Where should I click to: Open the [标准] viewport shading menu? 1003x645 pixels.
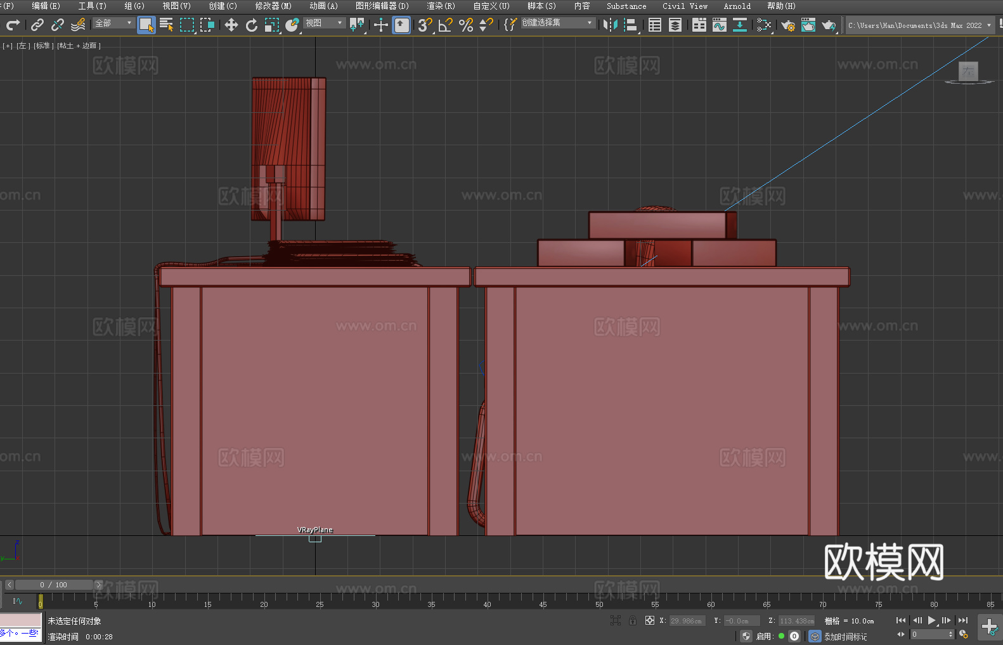43,46
